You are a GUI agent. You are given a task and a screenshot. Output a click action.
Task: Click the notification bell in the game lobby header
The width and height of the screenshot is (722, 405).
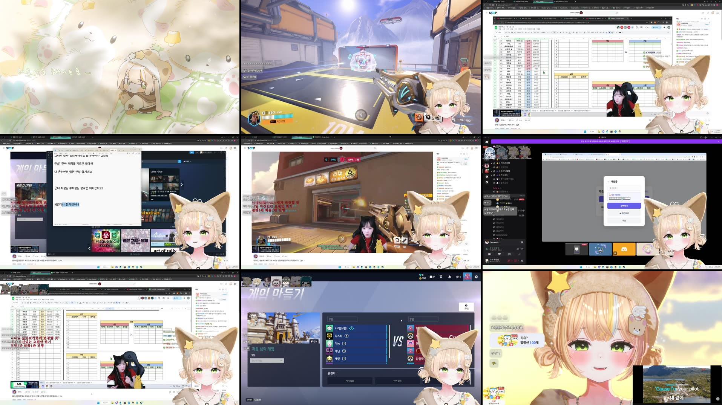pos(450,277)
